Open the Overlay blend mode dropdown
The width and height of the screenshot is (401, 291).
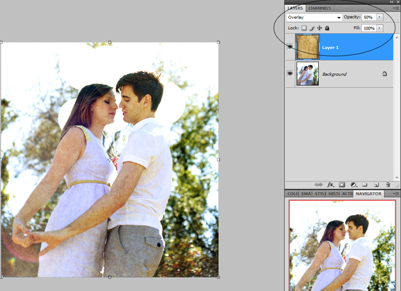click(314, 18)
